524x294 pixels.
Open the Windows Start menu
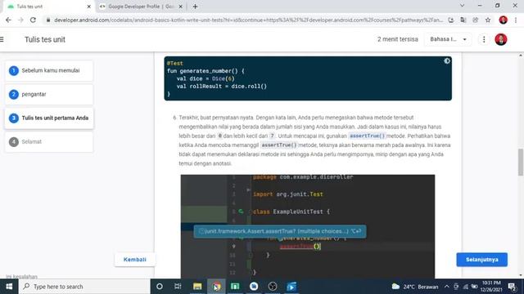(9, 287)
